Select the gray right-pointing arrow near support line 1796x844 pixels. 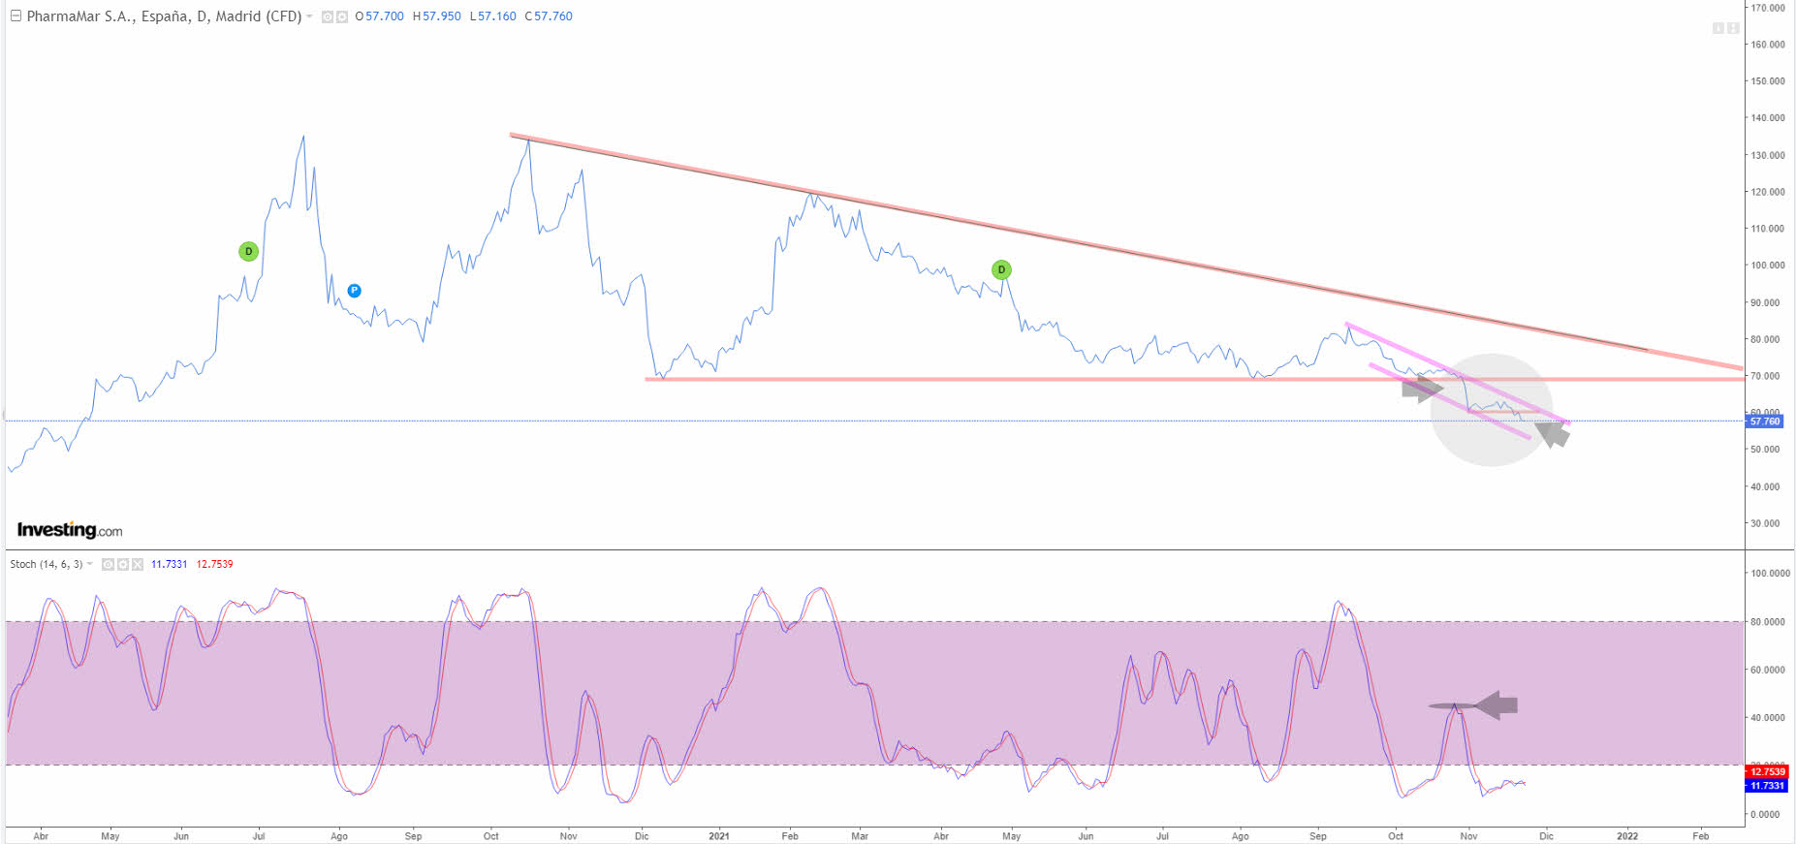tap(1421, 390)
